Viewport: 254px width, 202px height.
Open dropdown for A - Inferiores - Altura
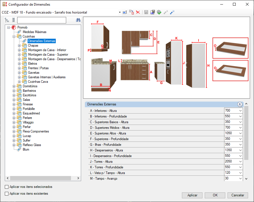240,111
